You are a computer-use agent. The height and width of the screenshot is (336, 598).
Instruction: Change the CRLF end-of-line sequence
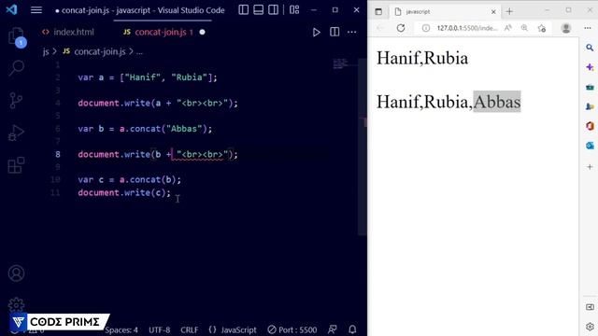pyautogui.click(x=189, y=329)
